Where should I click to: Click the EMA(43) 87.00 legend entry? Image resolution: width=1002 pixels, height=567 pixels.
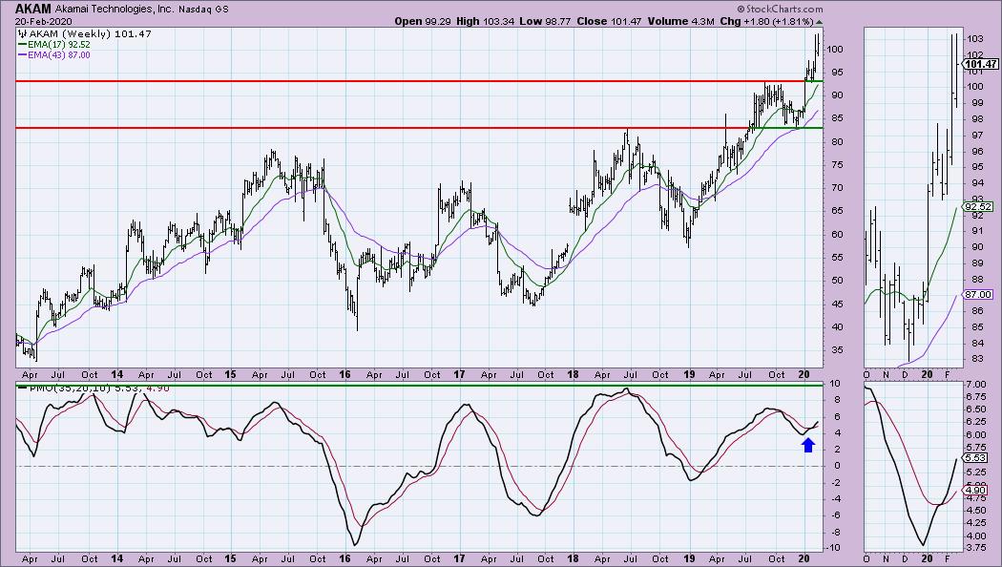pyautogui.click(x=59, y=55)
